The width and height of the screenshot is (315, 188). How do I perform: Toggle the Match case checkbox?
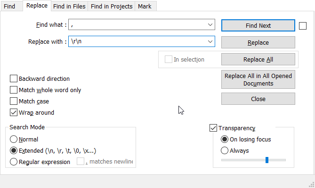[14, 102]
